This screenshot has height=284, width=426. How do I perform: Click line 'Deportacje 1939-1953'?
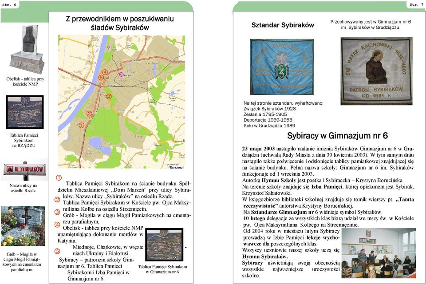[268, 120]
